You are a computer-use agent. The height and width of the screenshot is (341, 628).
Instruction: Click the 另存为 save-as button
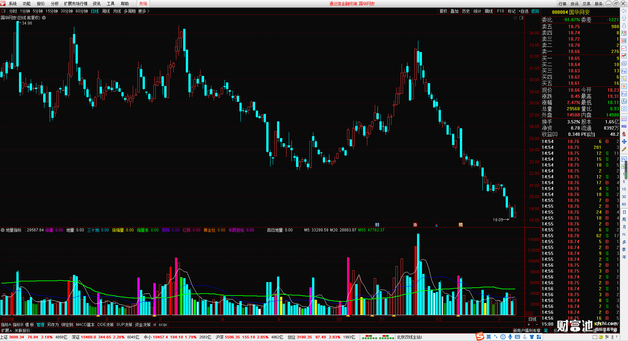(x=53, y=325)
